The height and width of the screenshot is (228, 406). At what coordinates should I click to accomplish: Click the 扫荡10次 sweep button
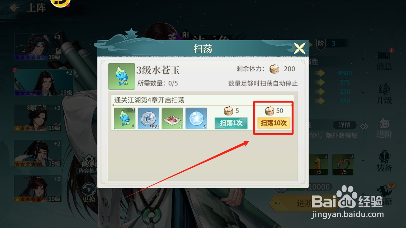coord(274,123)
